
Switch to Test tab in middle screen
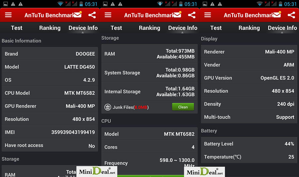(116, 28)
